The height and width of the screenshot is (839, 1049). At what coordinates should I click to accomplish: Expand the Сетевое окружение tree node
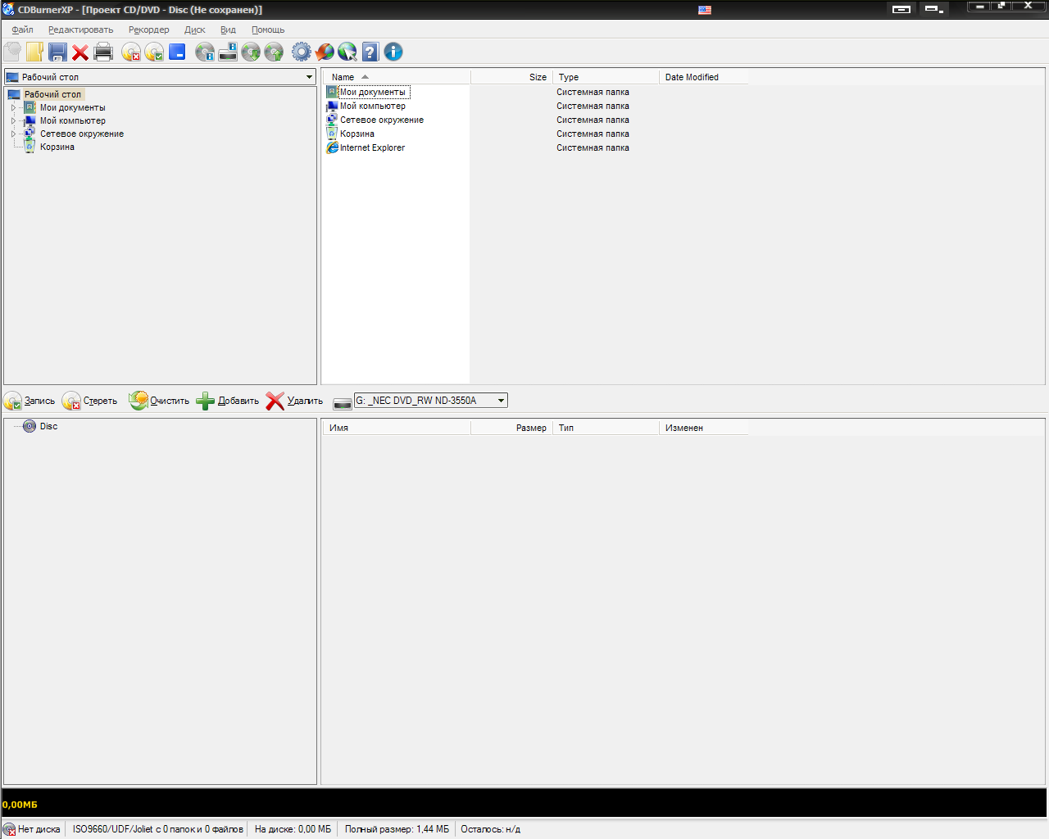click(13, 134)
